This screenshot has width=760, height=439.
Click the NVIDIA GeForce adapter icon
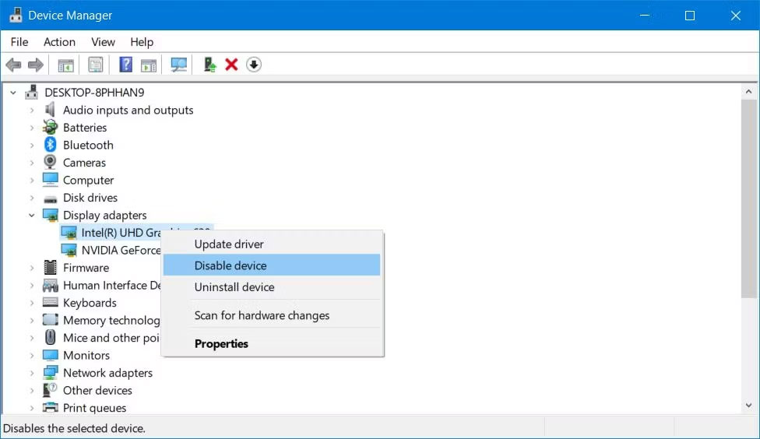69,250
